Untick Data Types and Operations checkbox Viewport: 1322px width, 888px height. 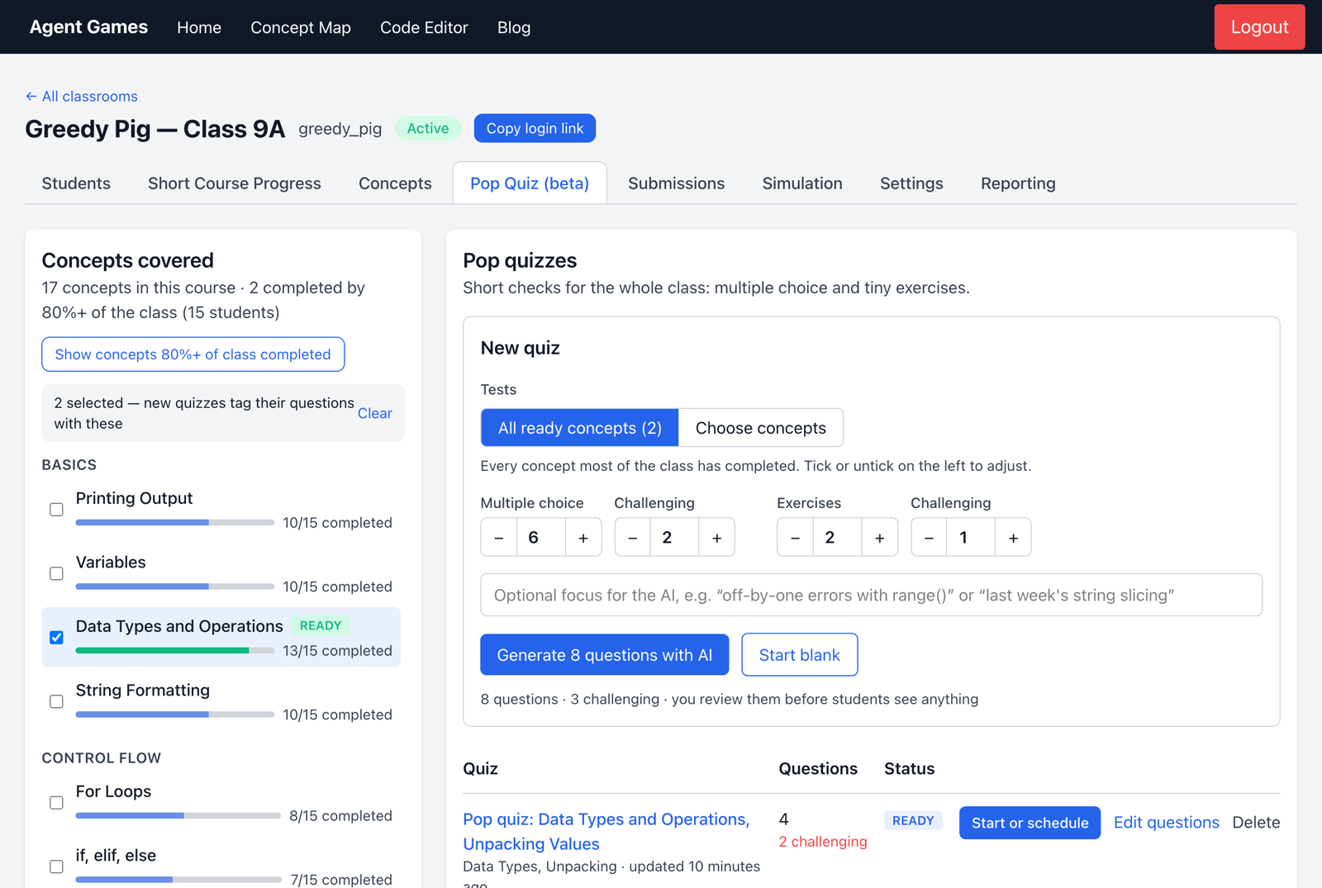click(56, 638)
